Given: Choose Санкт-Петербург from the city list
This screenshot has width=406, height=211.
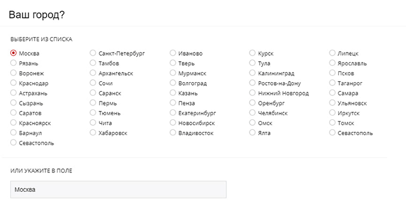Looking at the screenshot, I should (93, 53).
